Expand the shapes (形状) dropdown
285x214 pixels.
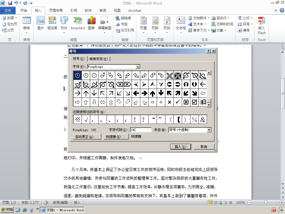pos(64,33)
